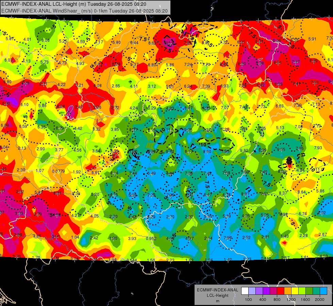Click the wind shear value 9.06

(277, 40)
